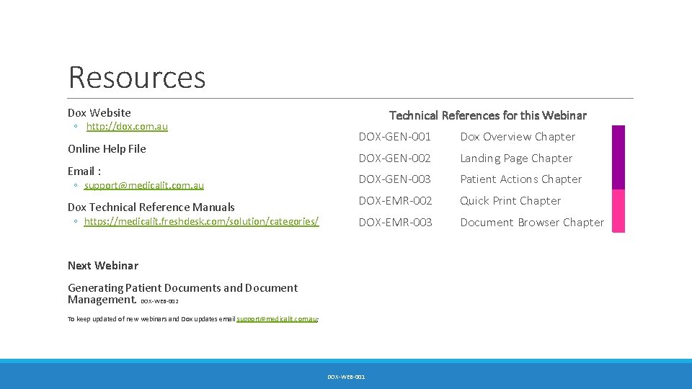This screenshot has height=389, width=692.
Task: Click the support@medicalit.com.au email under Email
Action: tap(144, 185)
